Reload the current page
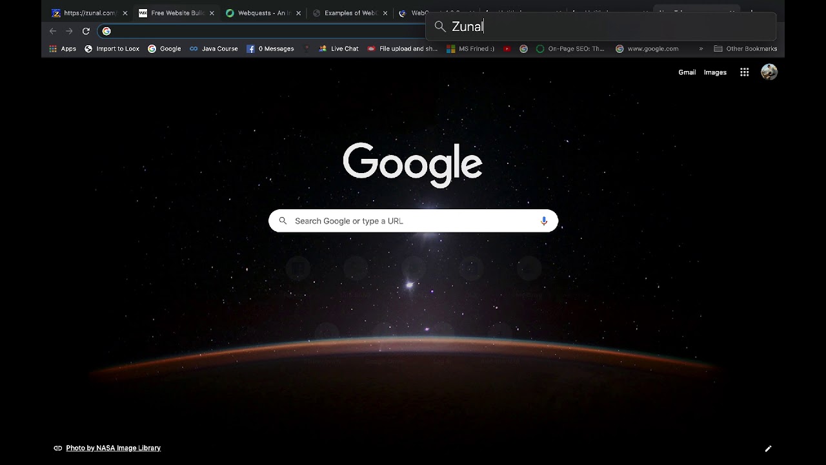 pos(86,31)
